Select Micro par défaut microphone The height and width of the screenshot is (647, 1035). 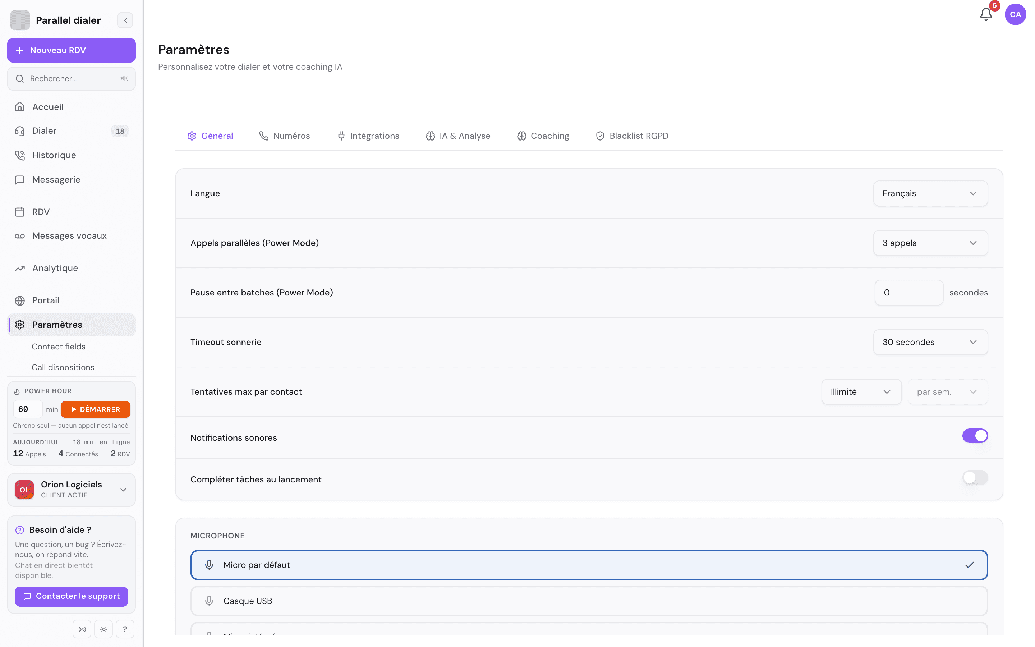[589, 565]
